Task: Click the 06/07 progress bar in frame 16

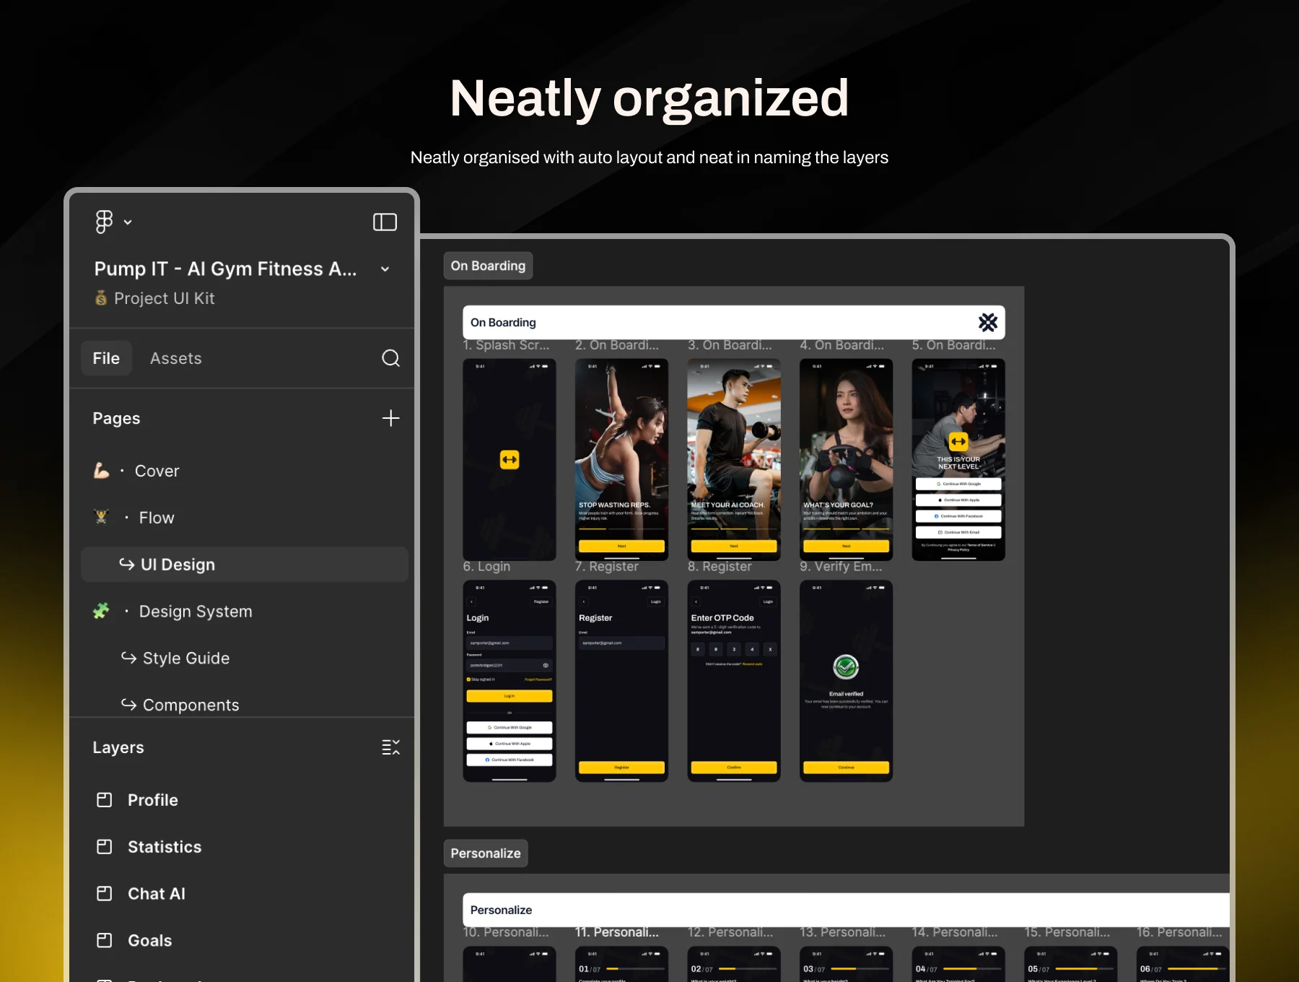Action: 1197,969
